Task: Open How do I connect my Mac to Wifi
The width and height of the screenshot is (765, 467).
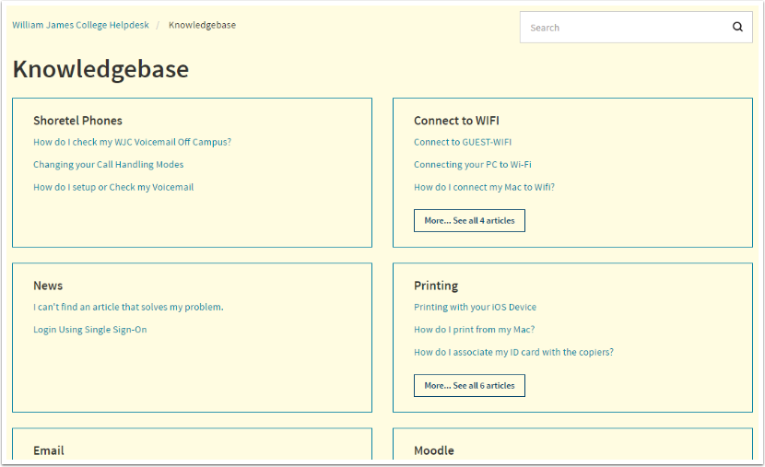Action: point(484,187)
